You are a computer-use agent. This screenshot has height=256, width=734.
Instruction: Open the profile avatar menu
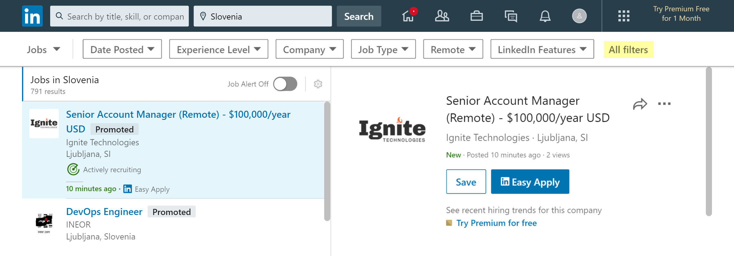579,16
